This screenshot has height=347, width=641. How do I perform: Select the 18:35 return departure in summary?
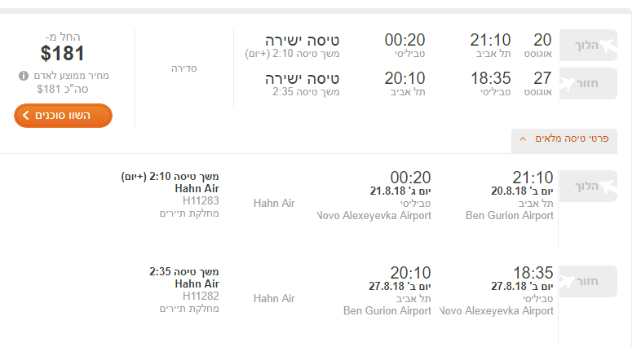point(491,78)
